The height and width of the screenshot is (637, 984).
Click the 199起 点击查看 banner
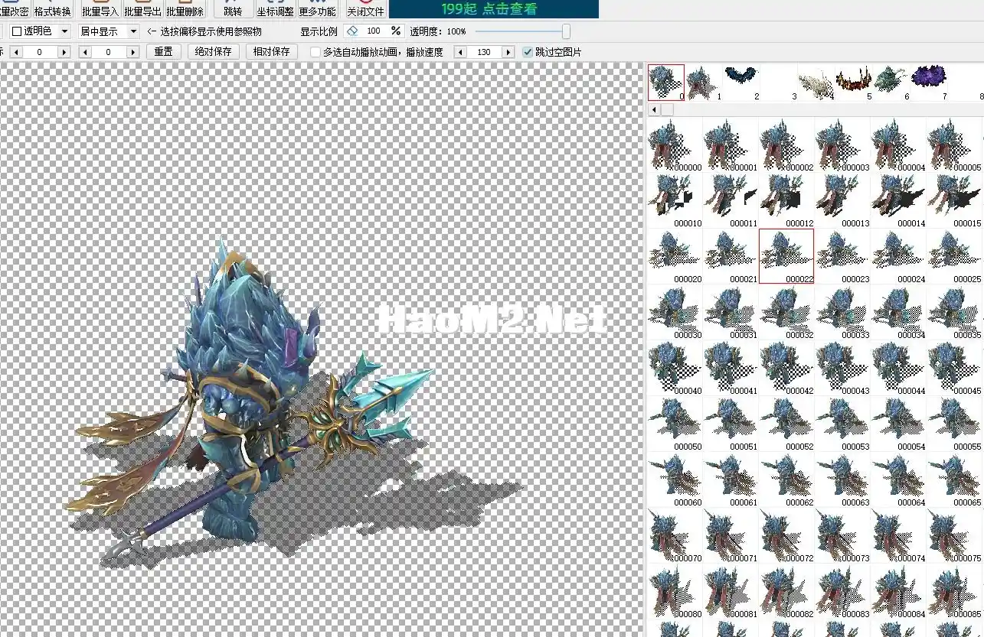pos(494,9)
